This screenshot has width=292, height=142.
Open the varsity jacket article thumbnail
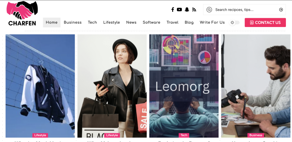(x=40, y=86)
